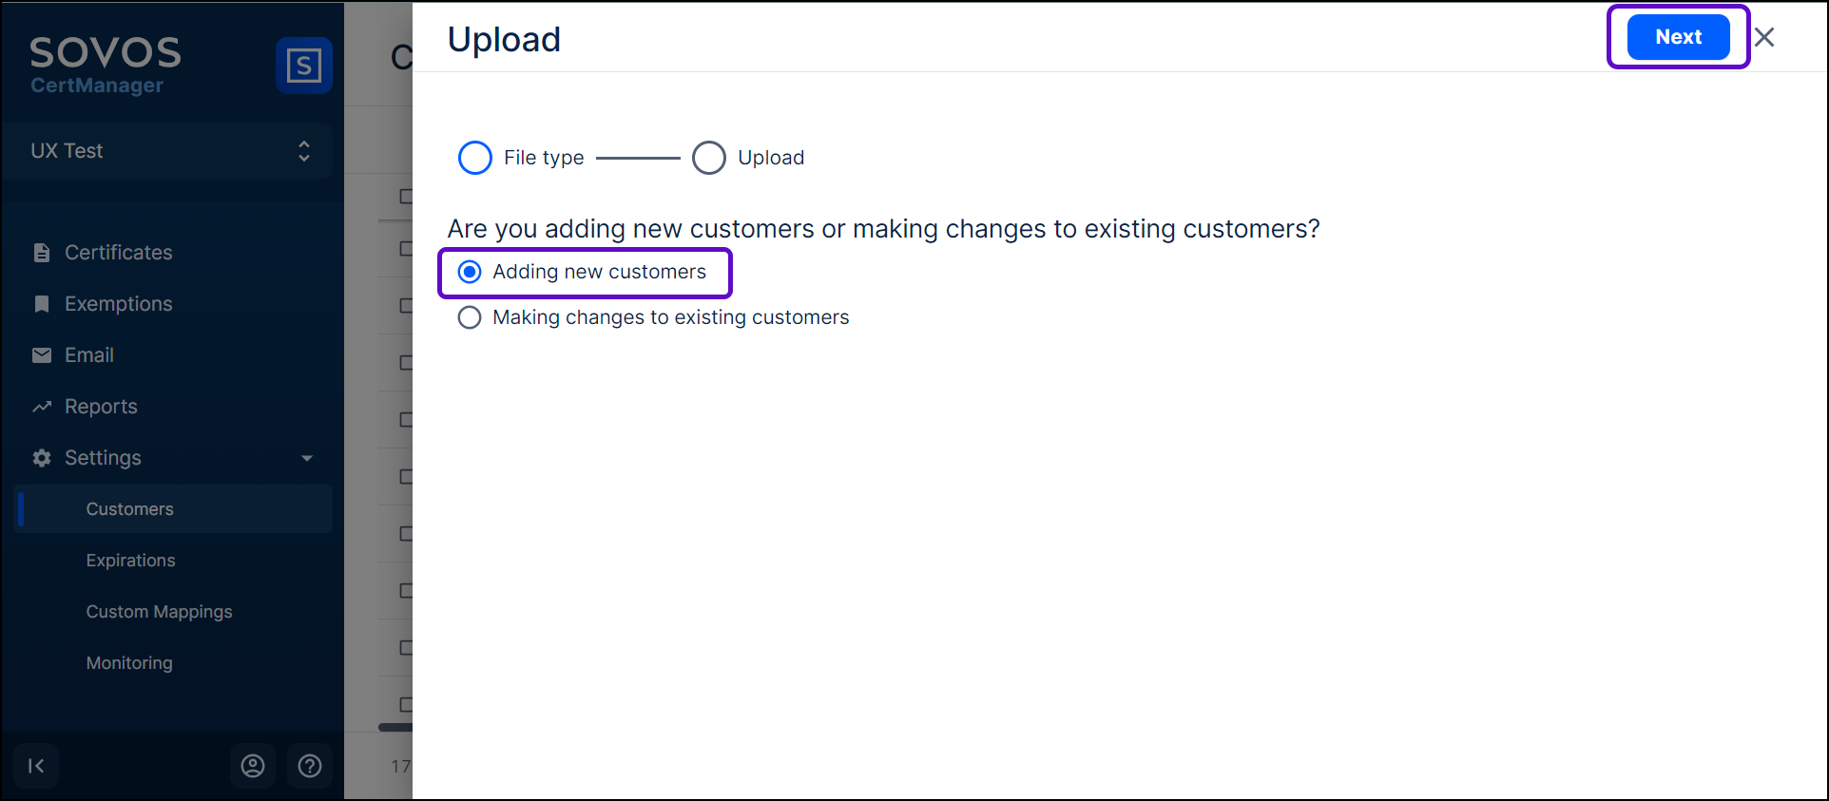
Task: Click the Sovos S logo icon
Action: coord(303,66)
